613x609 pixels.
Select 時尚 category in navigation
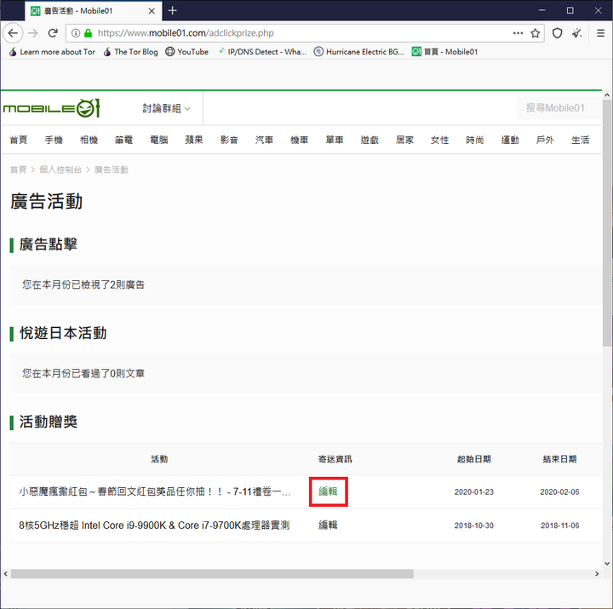point(475,140)
